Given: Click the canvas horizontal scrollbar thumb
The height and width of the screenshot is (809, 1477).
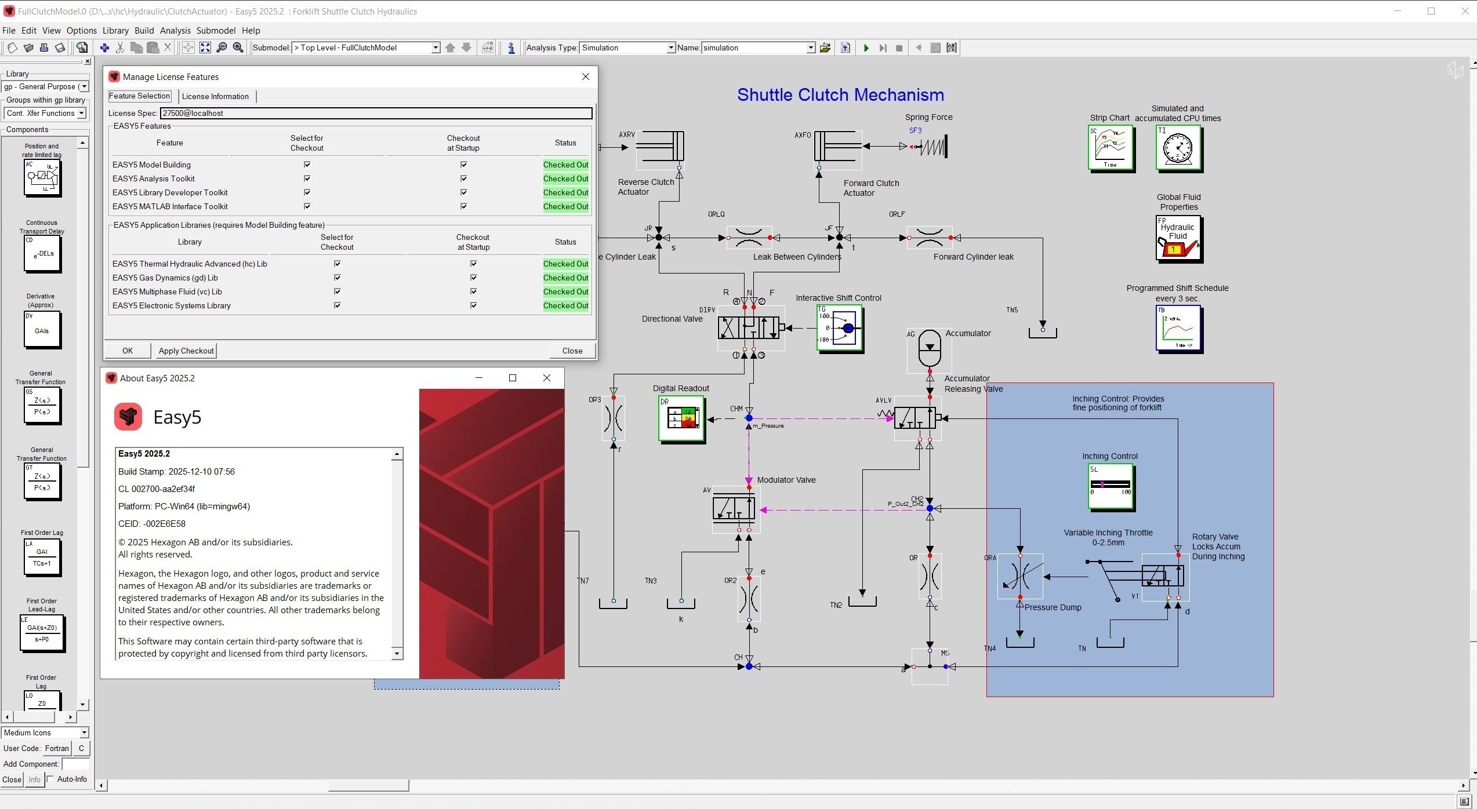Looking at the screenshot, I should tap(368, 785).
